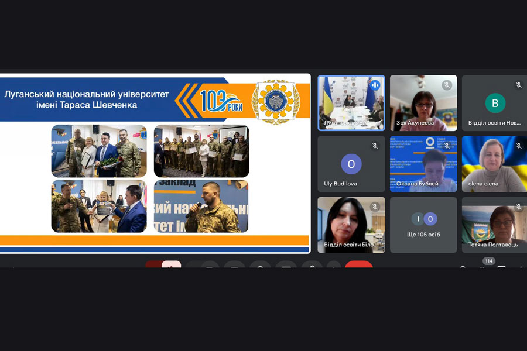Click the 103 роки anniversary logo

[x=221, y=101]
